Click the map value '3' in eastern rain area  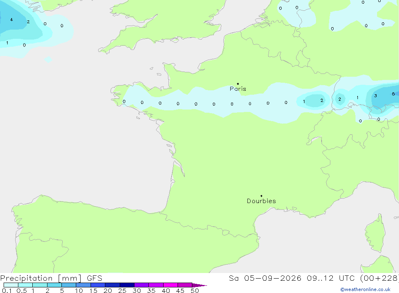point(375,96)
